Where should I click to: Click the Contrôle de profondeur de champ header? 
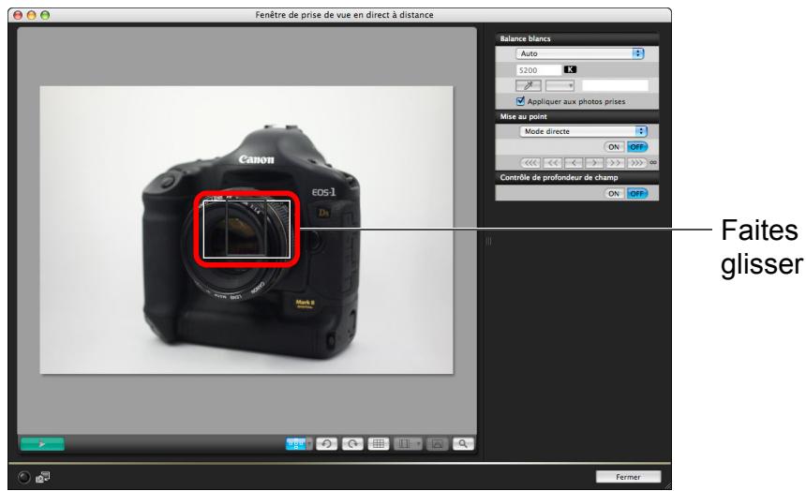(576, 177)
